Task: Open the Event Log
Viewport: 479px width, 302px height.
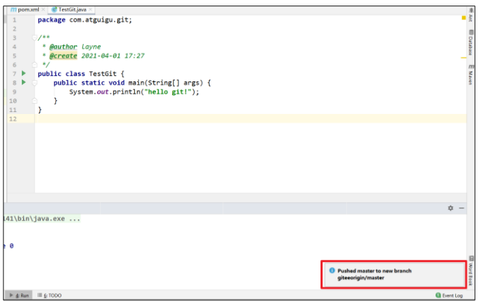Action: (449, 295)
